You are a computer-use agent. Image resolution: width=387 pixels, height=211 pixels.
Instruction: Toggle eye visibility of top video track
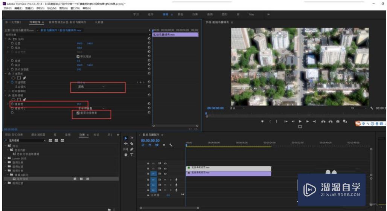tap(165, 163)
